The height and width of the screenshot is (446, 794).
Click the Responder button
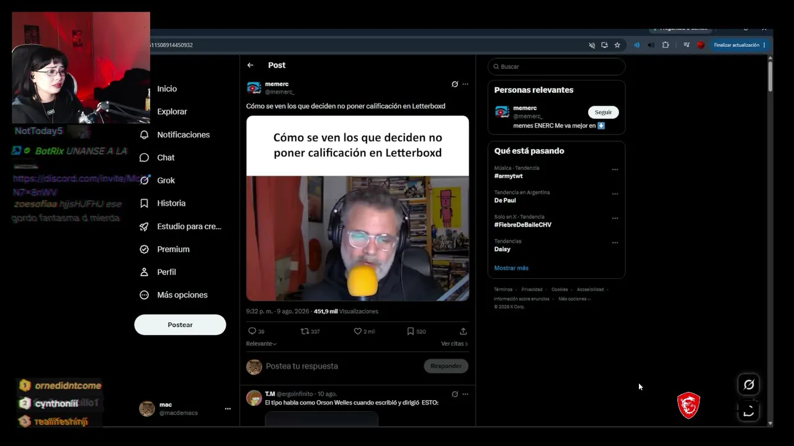(446, 366)
